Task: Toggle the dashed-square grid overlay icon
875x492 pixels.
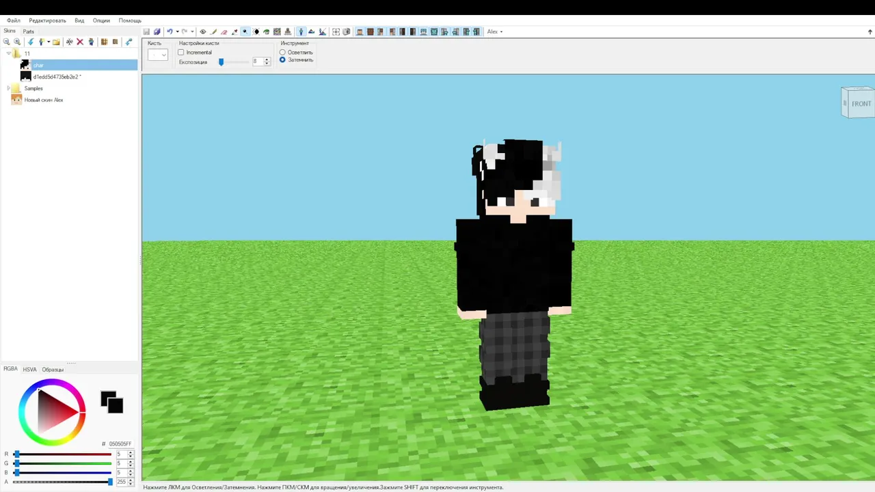Action: (x=336, y=31)
